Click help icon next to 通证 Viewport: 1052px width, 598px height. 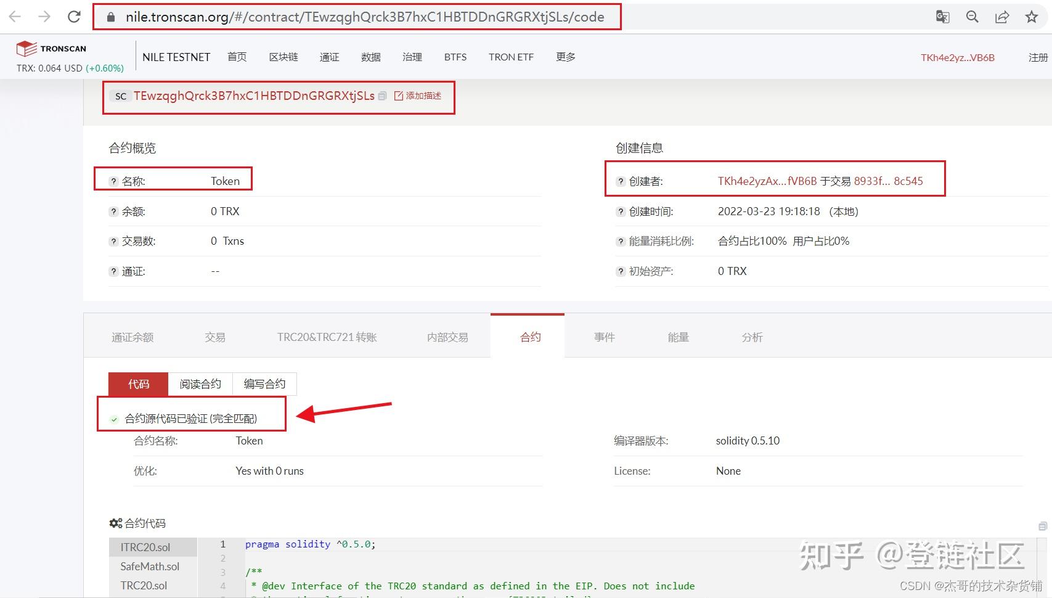coord(113,271)
